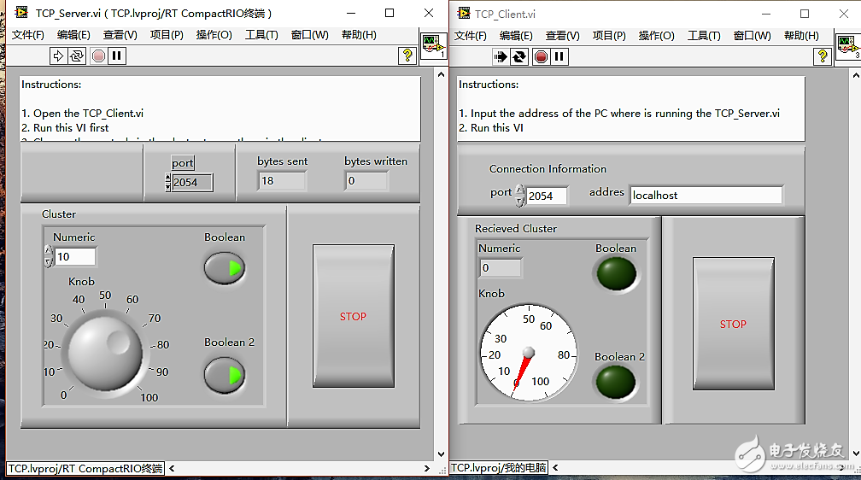Open 帮助(H) menu in TCP_Server
Viewport: 861px width, 480px height.
359,35
